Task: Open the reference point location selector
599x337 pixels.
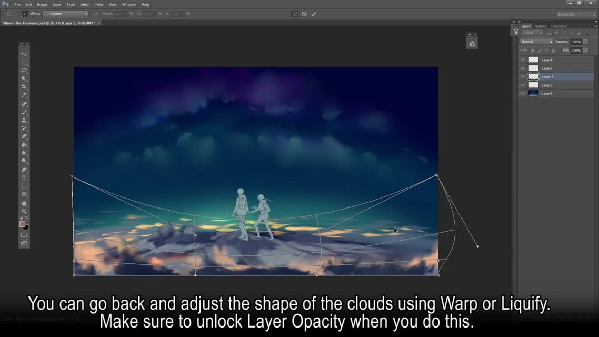Action: (24, 14)
